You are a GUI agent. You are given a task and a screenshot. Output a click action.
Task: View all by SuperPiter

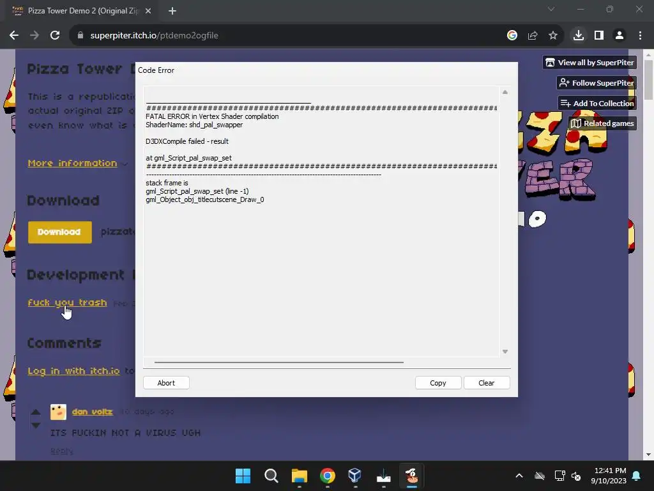coord(589,63)
